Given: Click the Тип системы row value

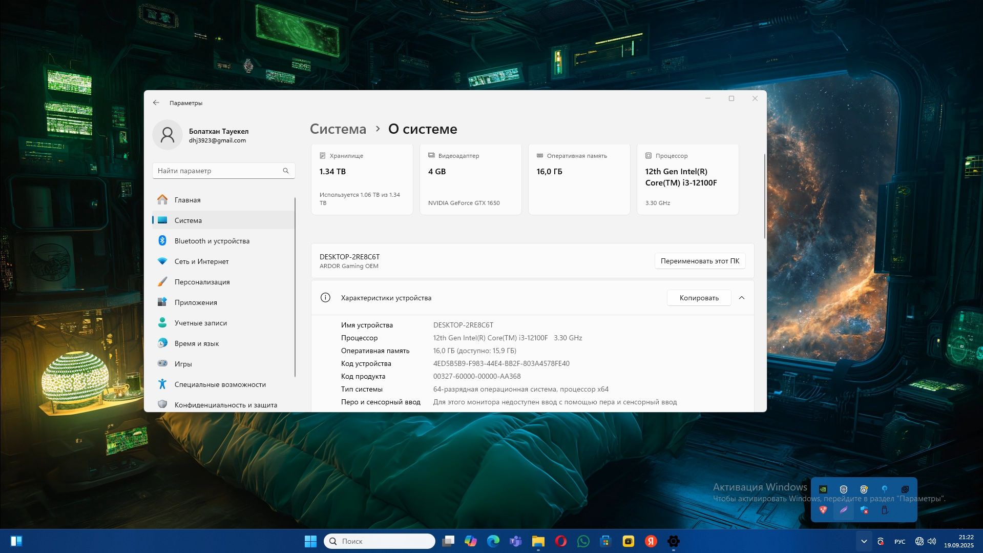Looking at the screenshot, I should point(521,389).
